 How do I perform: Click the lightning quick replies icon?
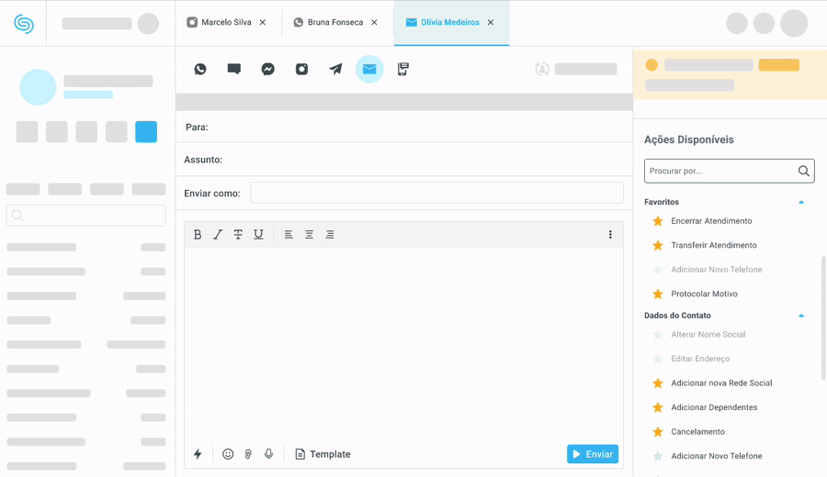pos(198,454)
